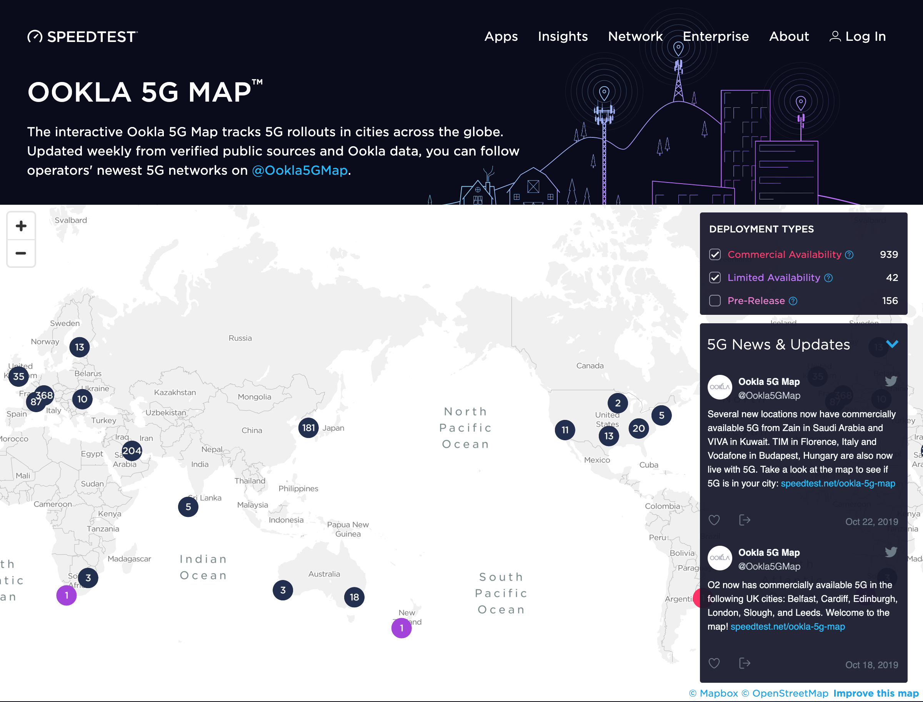Like the Oct 18, 2019 tweet
Image resolution: width=923 pixels, height=702 pixels.
(x=714, y=663)
